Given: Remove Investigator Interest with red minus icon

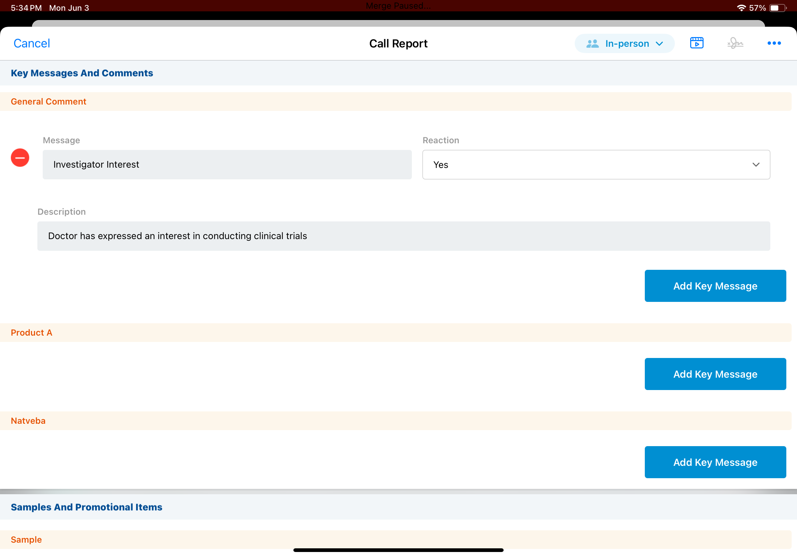Looking at the screenshot, I should [20, 158].
